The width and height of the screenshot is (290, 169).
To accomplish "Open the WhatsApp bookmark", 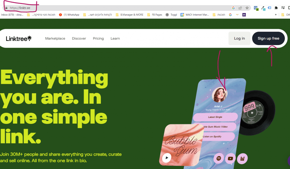I will tap(69, 15).
